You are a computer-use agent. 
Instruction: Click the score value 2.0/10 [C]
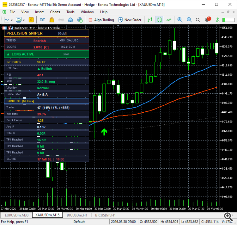(41, 47)
